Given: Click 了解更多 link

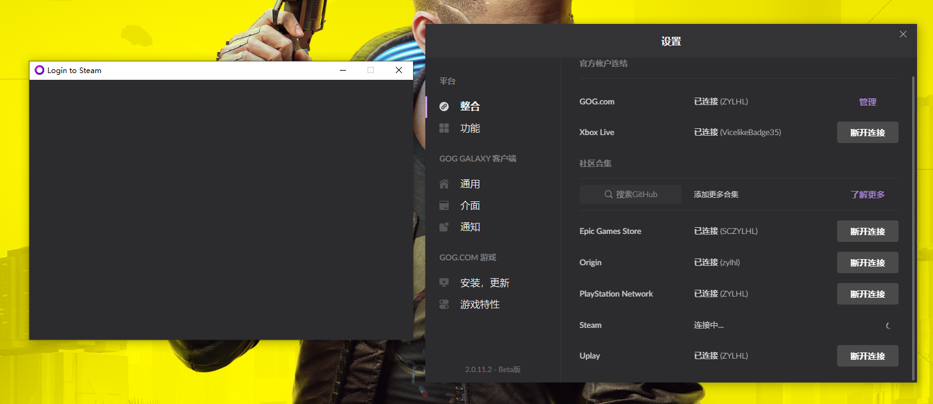Looking at the screenshot, I should pyautogui.click(x=868, y=195).
